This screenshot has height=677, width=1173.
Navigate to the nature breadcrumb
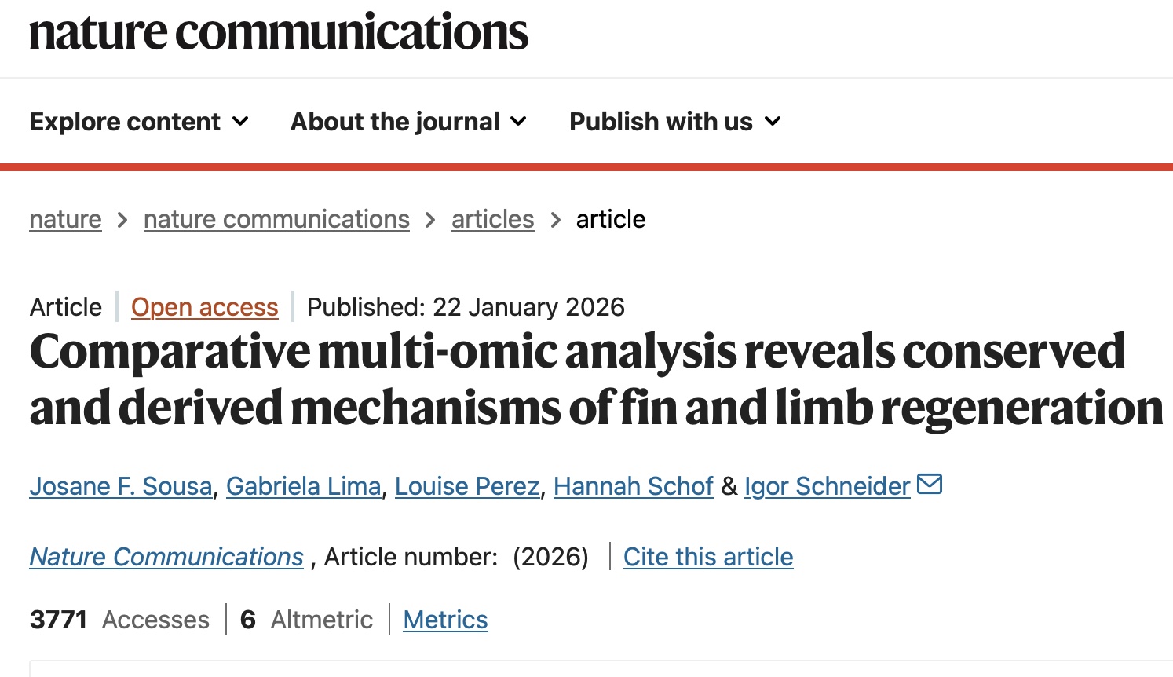point(65,219)
